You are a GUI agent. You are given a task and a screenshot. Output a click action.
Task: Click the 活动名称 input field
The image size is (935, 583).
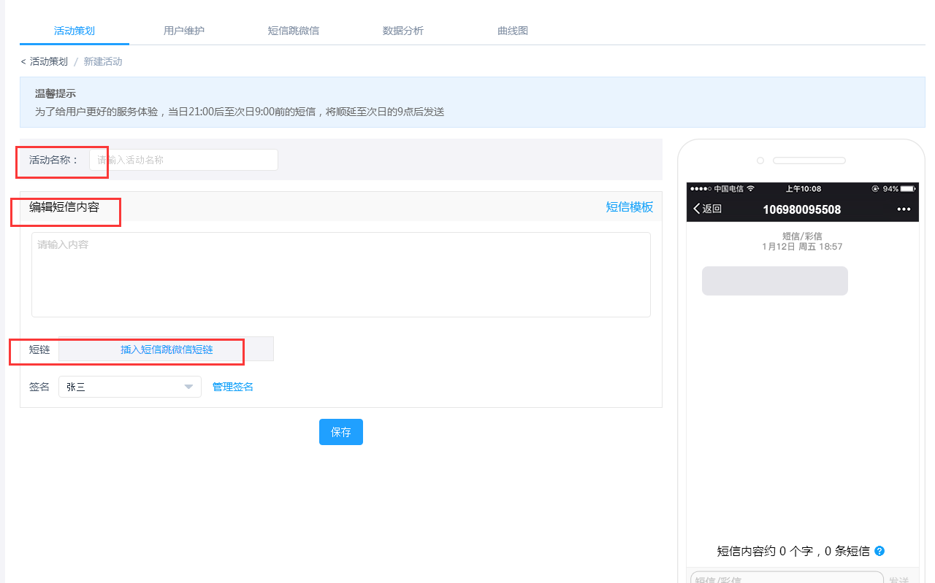click(183, 160)
